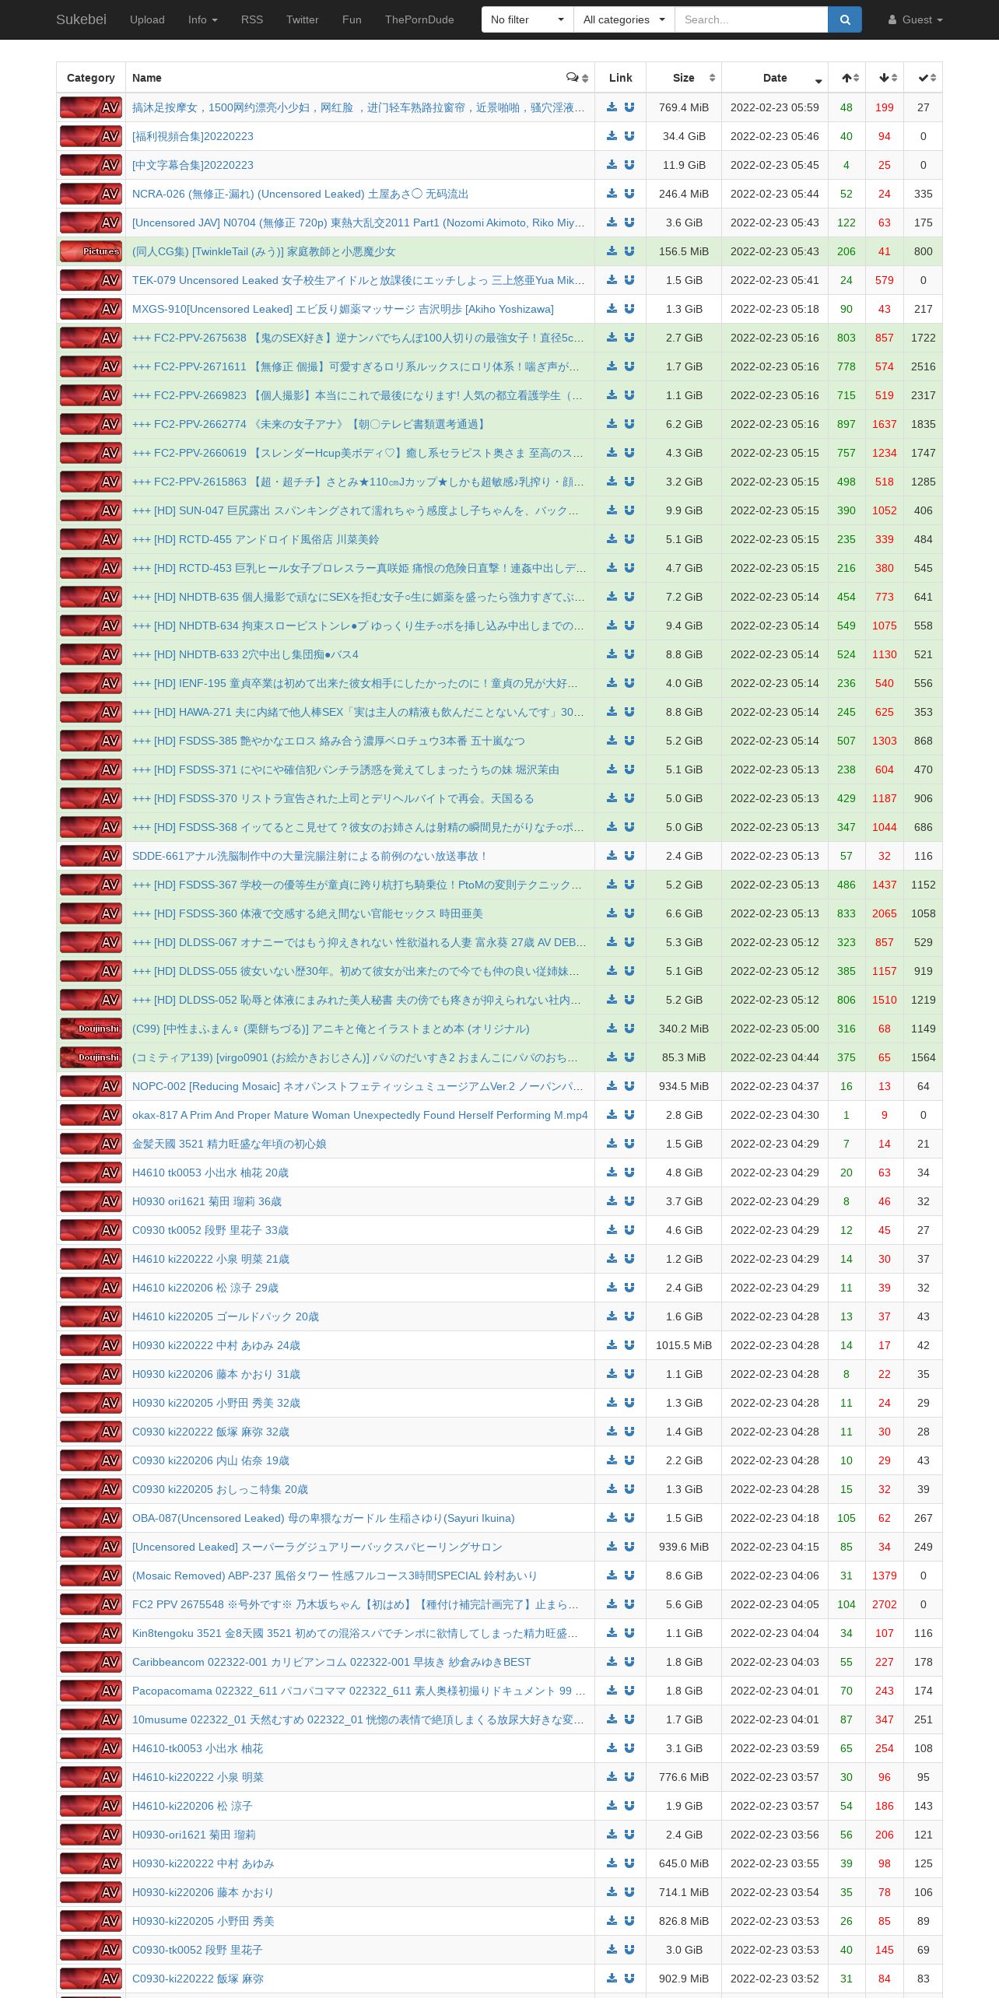The height and width of the screenshot is (1998, 999).
Task: Click AV category icon for HAWA-271 row
Action: click(x=91, y=712)
